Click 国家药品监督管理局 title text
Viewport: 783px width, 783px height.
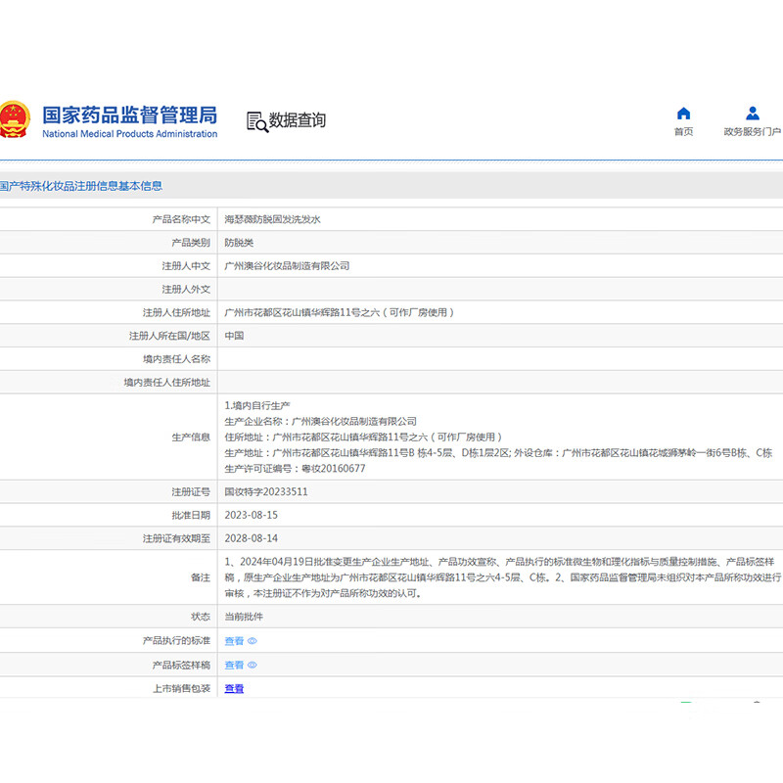[130, 115]
